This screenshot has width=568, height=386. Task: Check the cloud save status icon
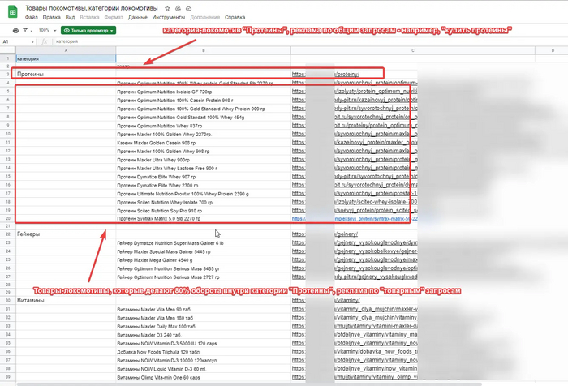pyautogui.click(x=189, y=8)
